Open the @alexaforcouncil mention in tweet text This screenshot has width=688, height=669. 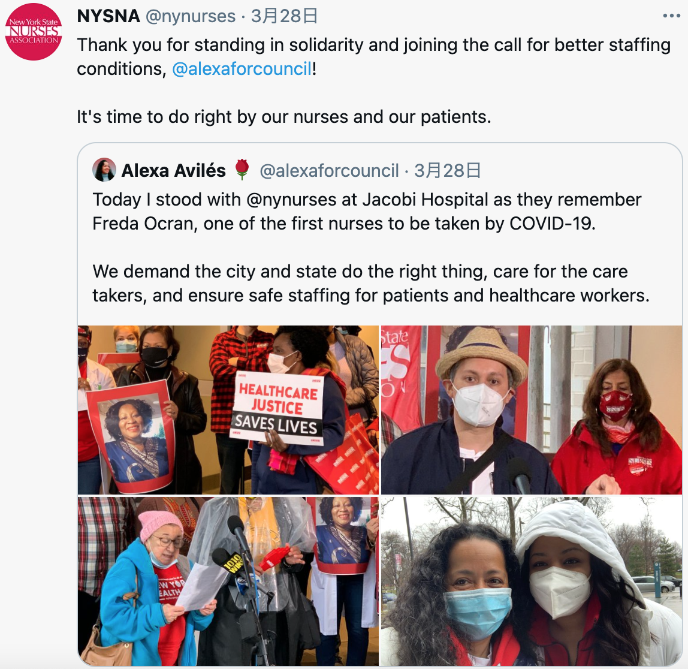[x=242, y=69]
